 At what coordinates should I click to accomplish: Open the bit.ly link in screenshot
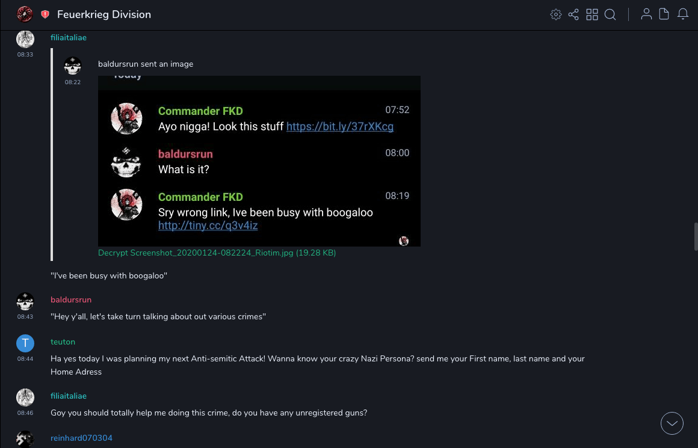point(340,127)
